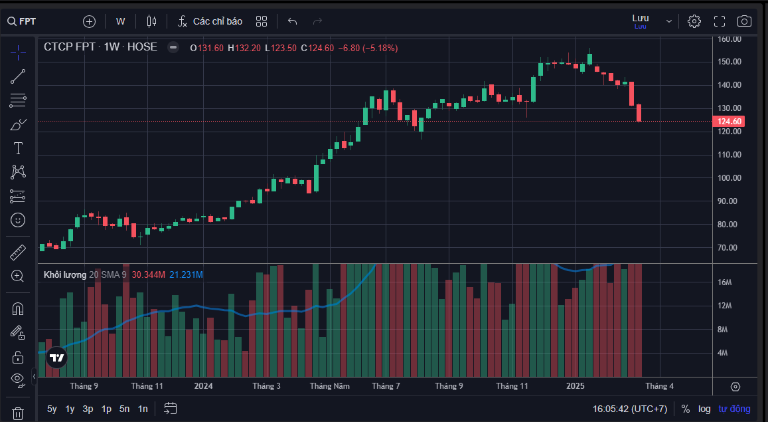Toggle log scale on price axis

tap(704, 409)
